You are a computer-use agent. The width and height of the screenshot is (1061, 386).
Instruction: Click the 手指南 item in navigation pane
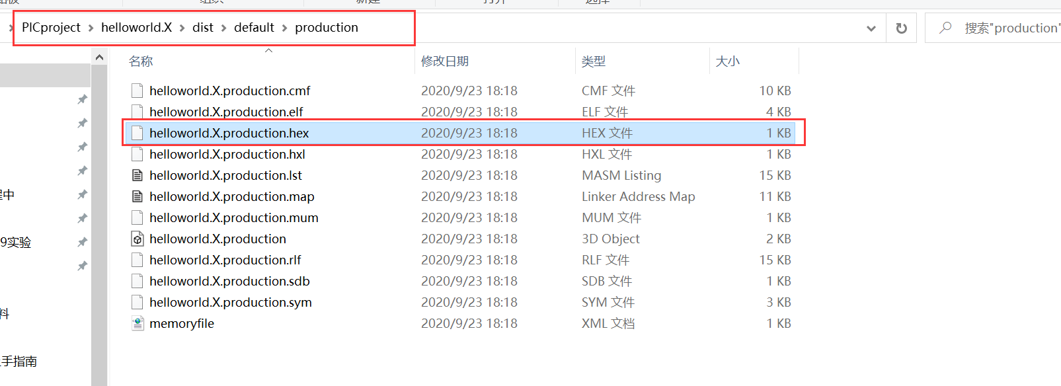19,362
